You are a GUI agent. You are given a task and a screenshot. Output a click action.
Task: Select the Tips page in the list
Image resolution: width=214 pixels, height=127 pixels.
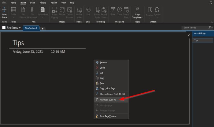[203, 40]
